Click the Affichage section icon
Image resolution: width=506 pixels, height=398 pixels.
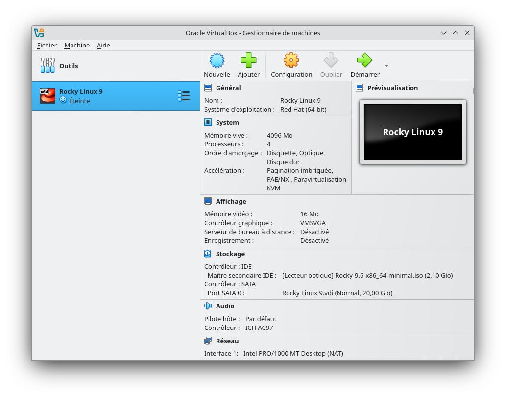(208, 201)
